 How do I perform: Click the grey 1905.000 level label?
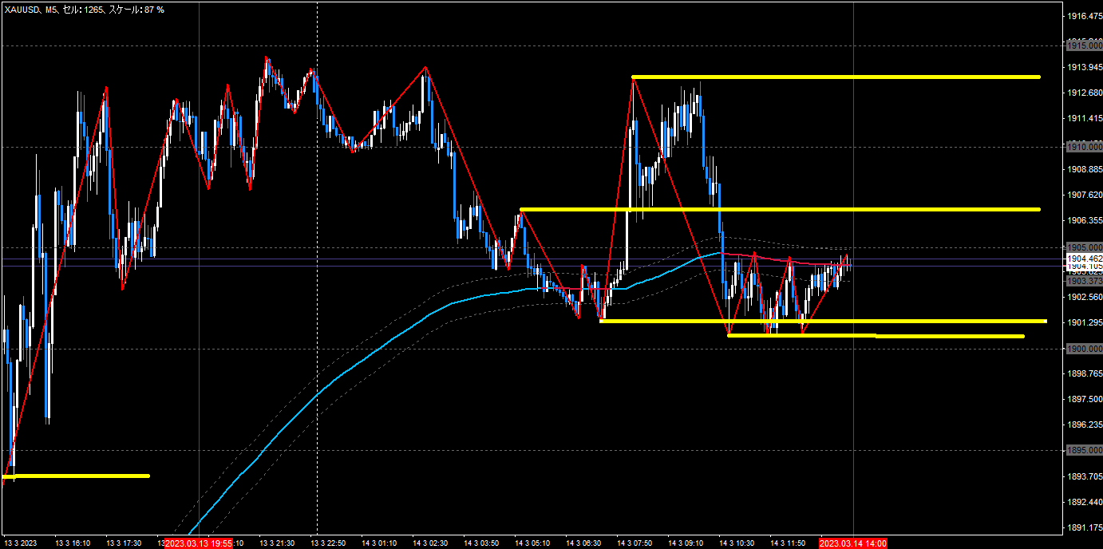(x=1084, y=247)
